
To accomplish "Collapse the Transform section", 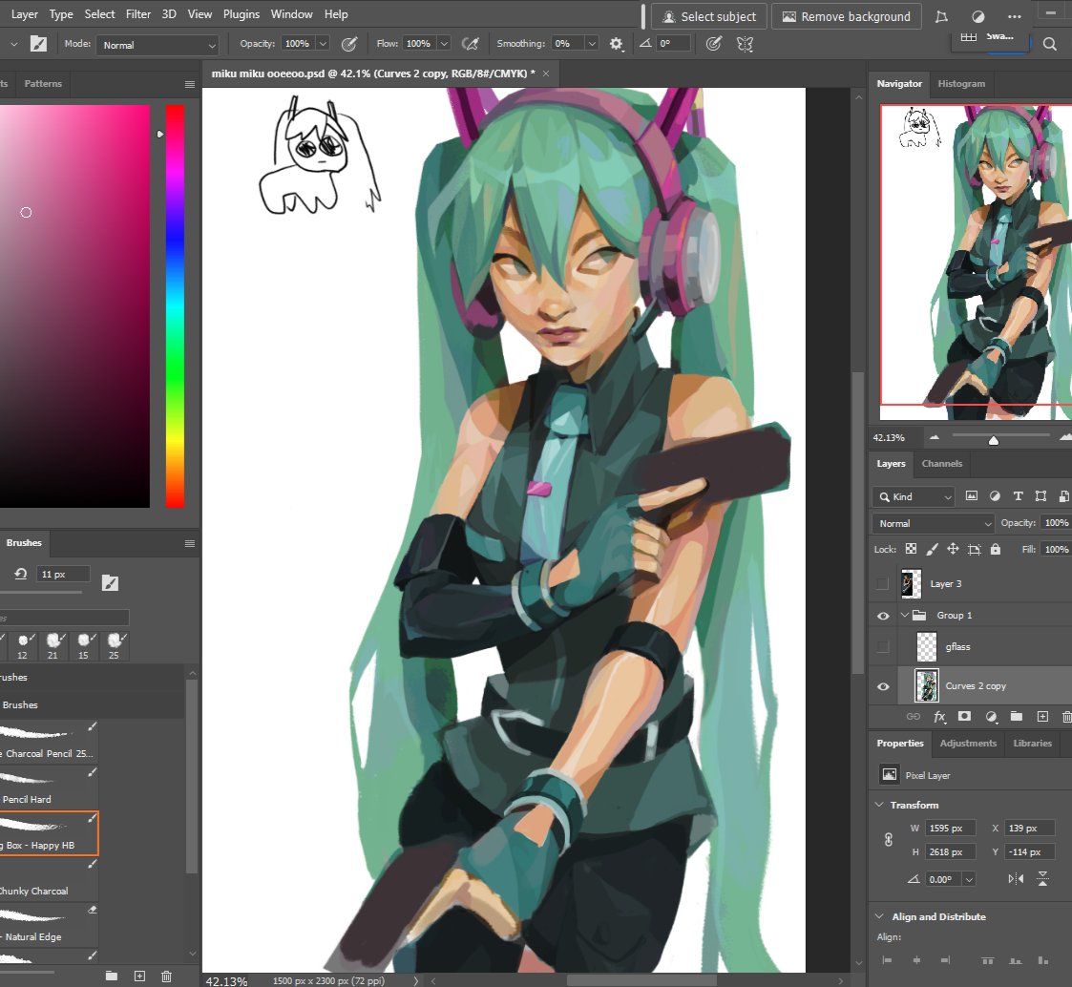I will [x=879, y=805].
